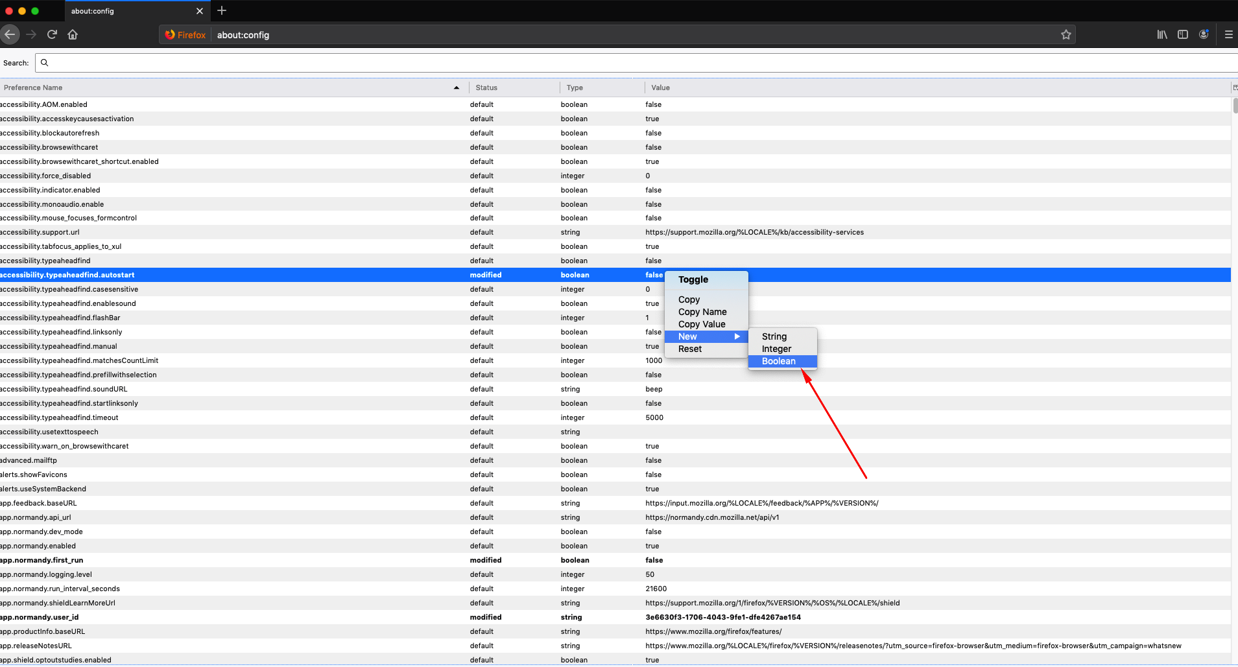Open the Firefox account icon
The height and width of the screenshot is (667, 1238).
point(1204,34)
